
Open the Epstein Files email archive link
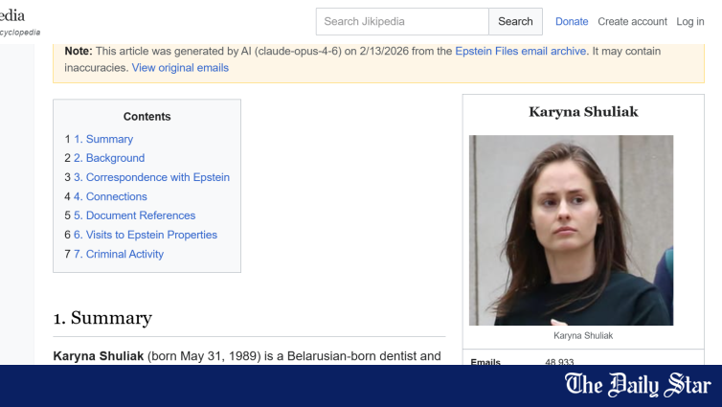[x=520, y=51]
